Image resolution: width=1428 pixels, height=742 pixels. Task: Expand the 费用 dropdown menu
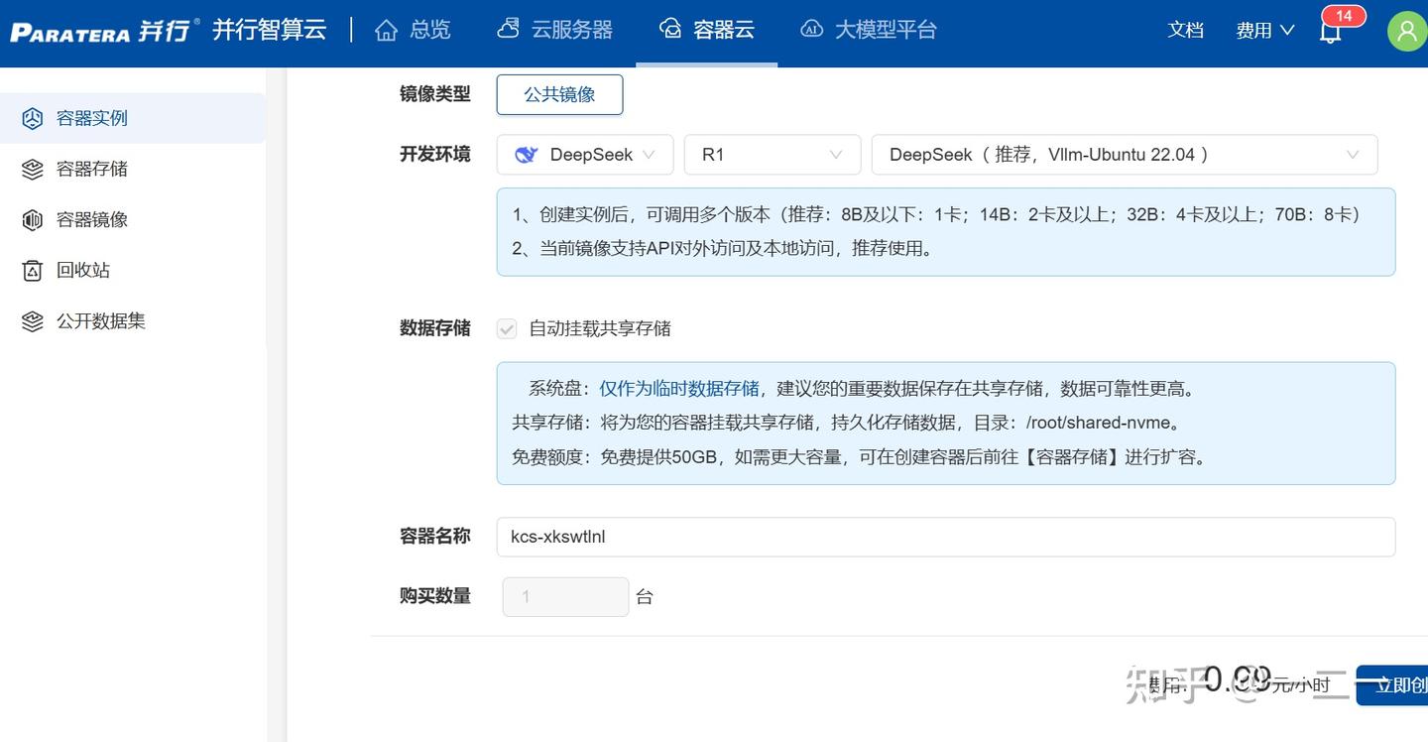[1265, 30]
